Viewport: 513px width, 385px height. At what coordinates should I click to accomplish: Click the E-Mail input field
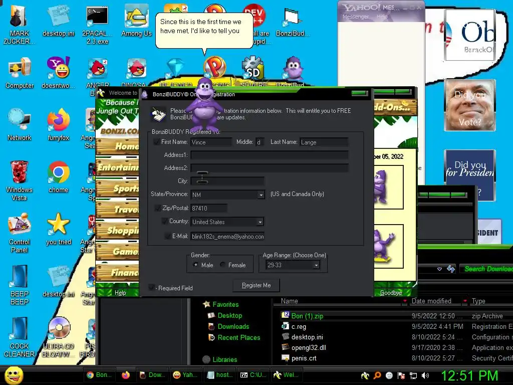coord(227,237)
